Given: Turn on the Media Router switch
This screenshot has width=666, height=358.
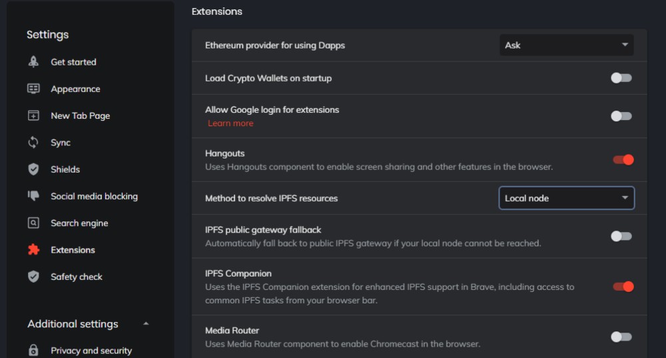Looking at the screenshot, I should (x=621, y=337).
